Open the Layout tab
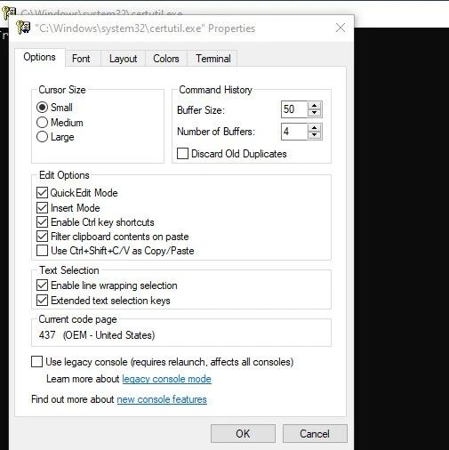Viewport: 449px width, 450px height. (123, 59)
